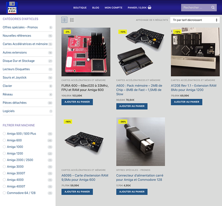Select Amiga 1200 machine filter
This screenshot has width=222, height=206.
pos(4,153)
